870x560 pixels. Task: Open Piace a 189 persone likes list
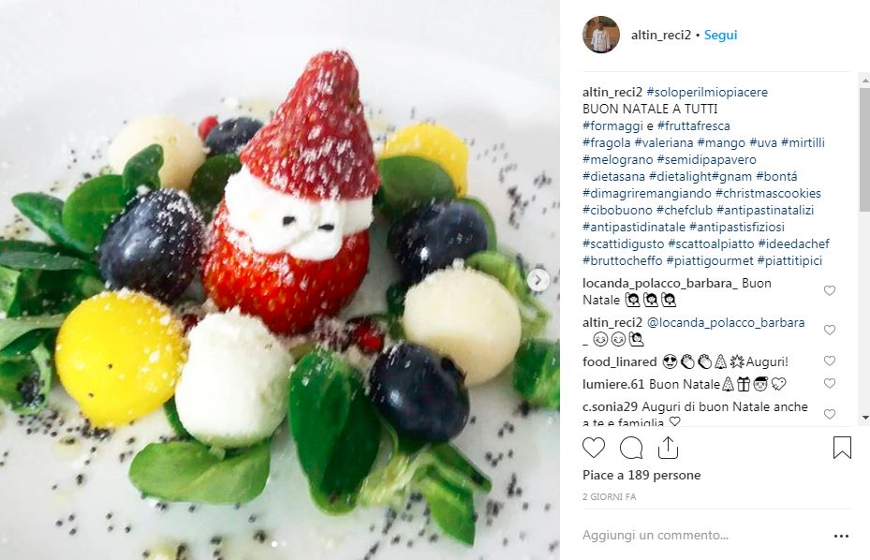[x=641, y=475]
